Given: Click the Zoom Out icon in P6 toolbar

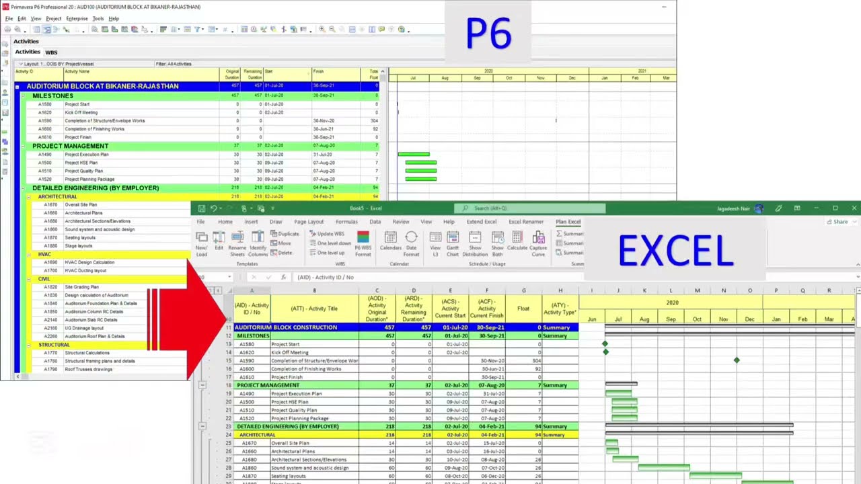Looking at the screenshot, I should pos(332,30).
